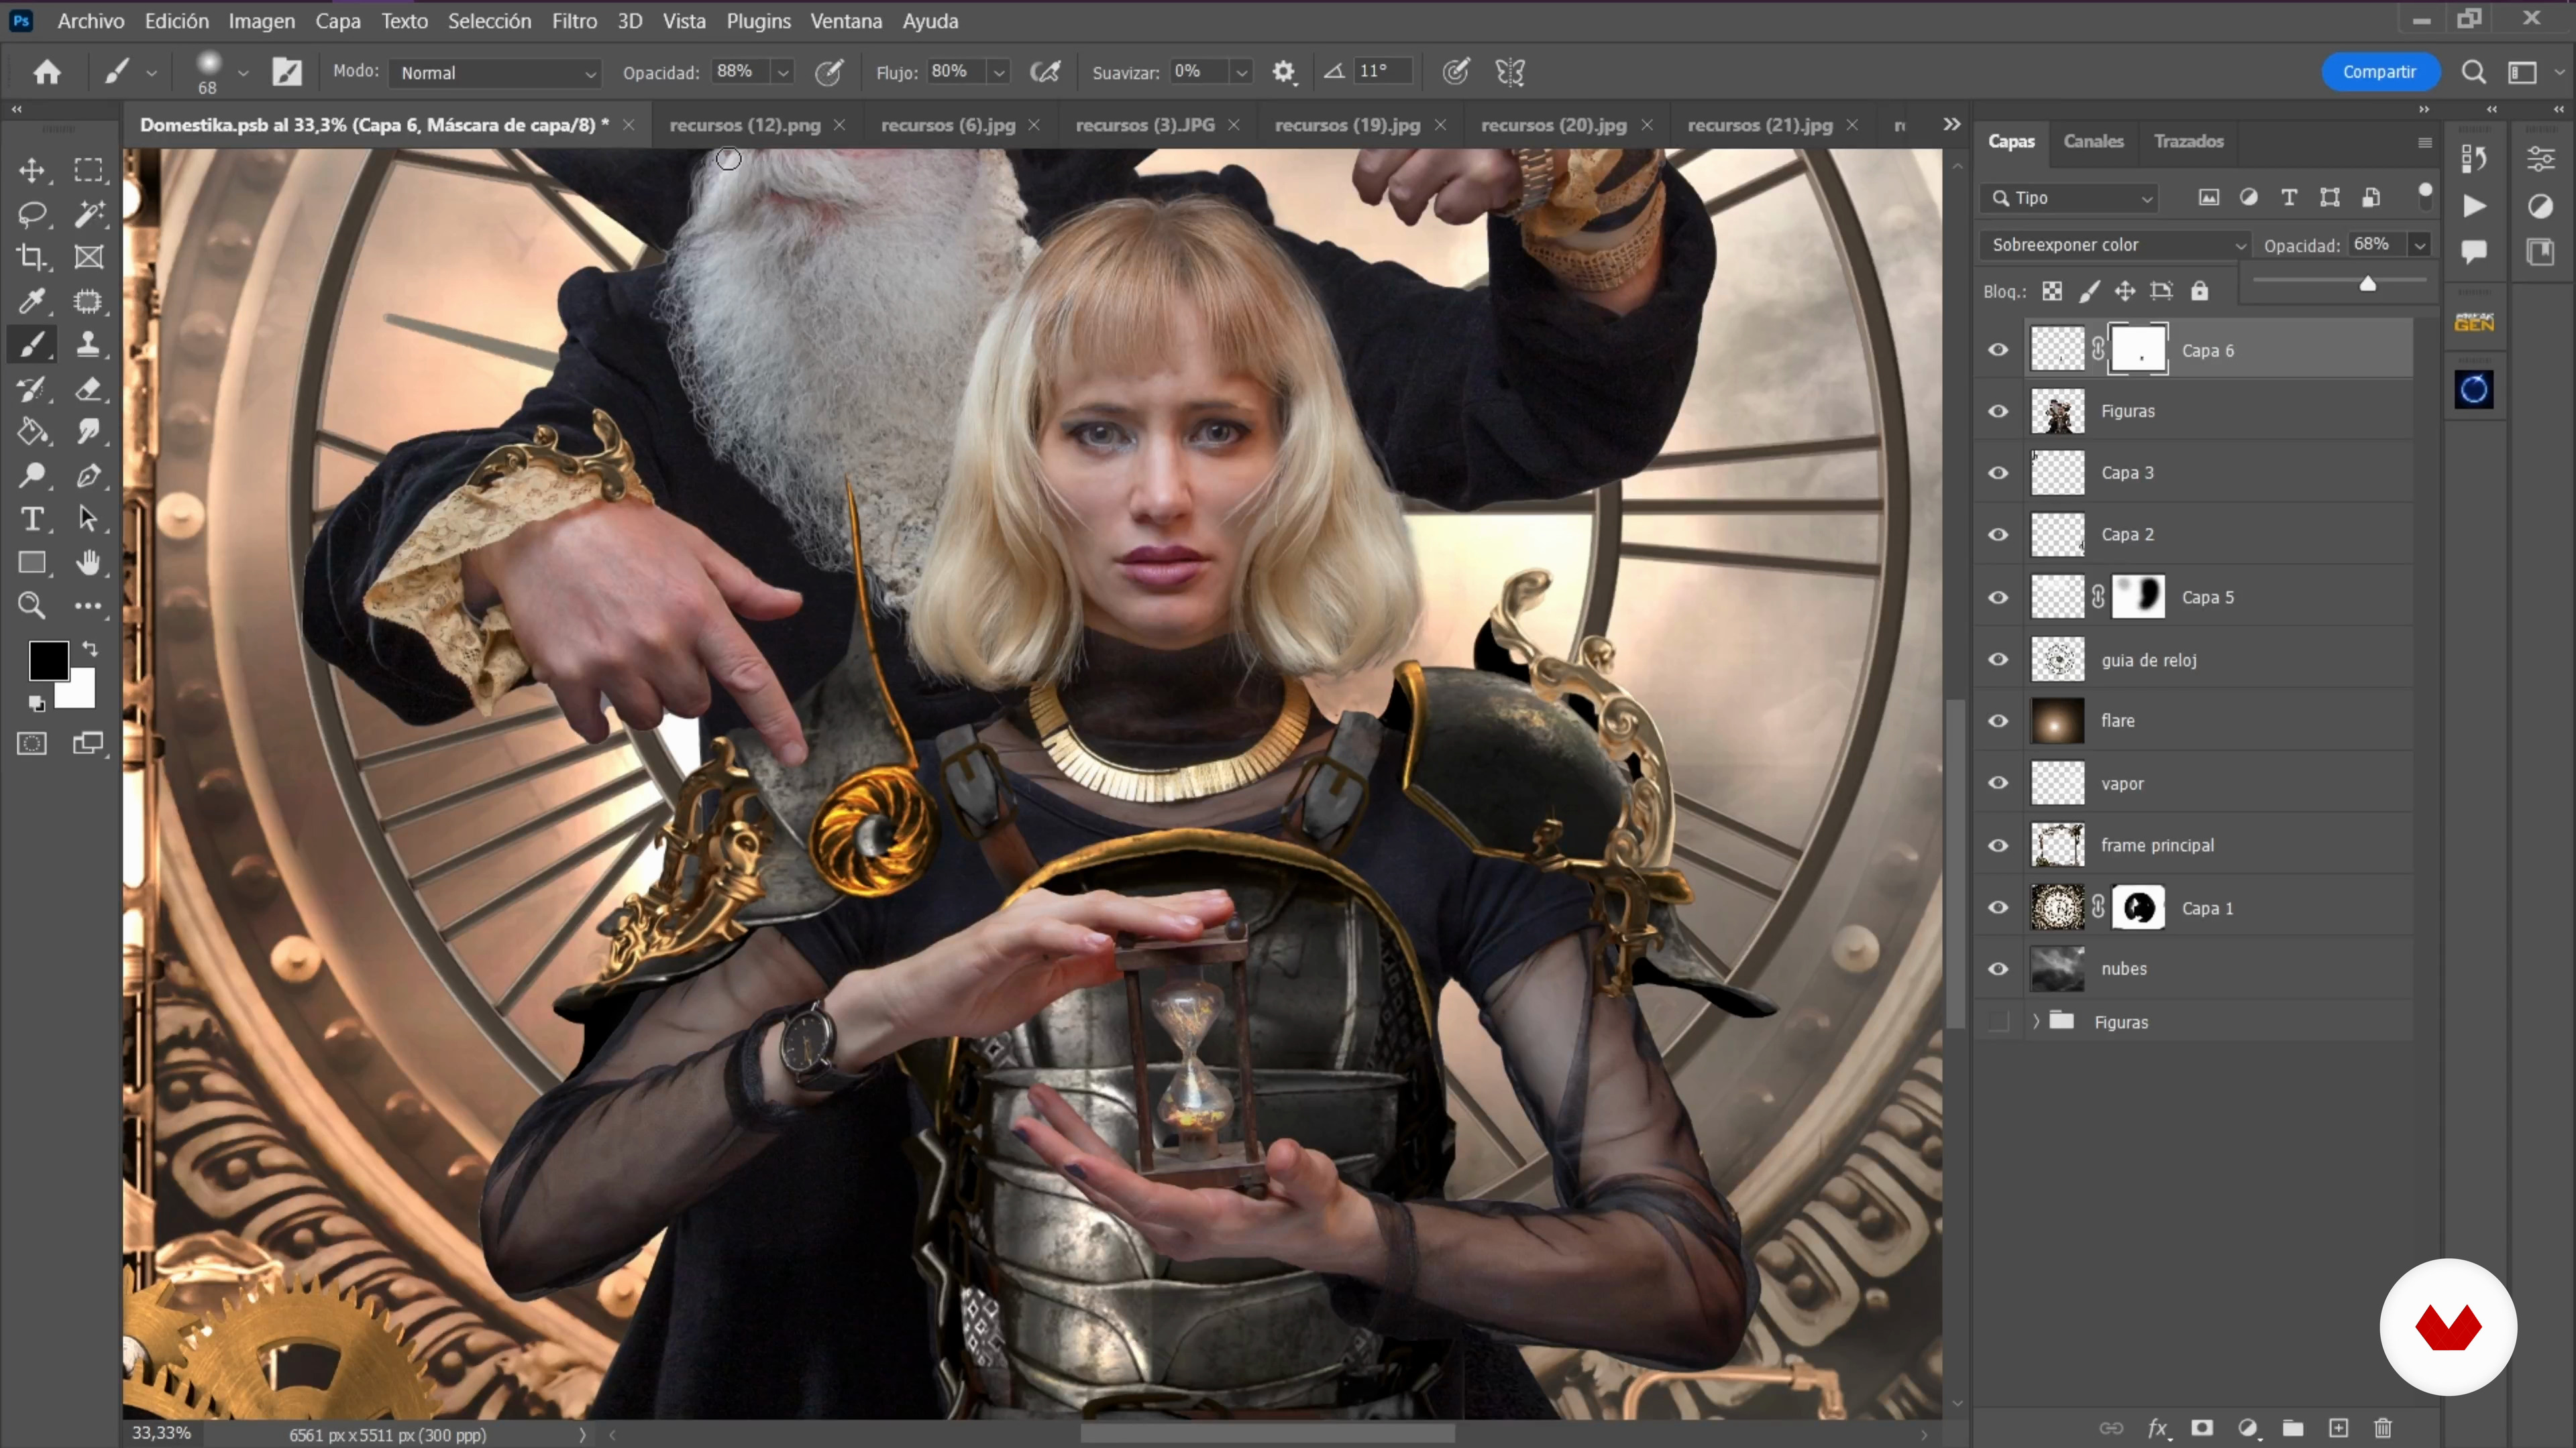Click the brush angle input field
The width and height of the screenshot is (2576, 1448).
[1382, 71]
